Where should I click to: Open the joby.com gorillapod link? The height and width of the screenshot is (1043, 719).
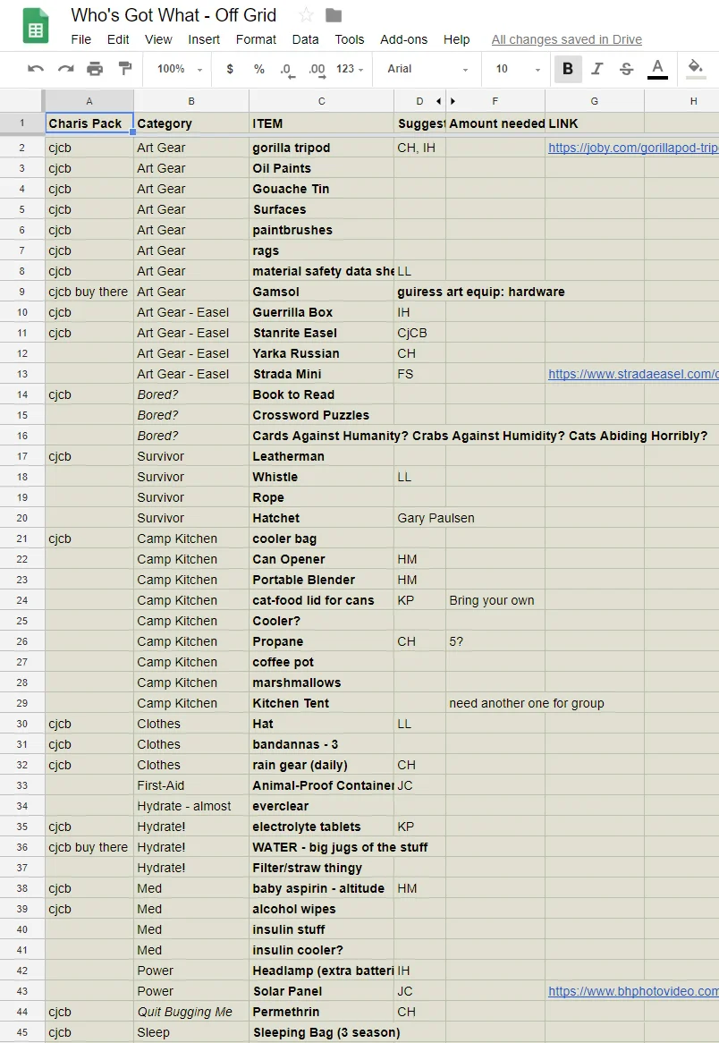(633, 148)
